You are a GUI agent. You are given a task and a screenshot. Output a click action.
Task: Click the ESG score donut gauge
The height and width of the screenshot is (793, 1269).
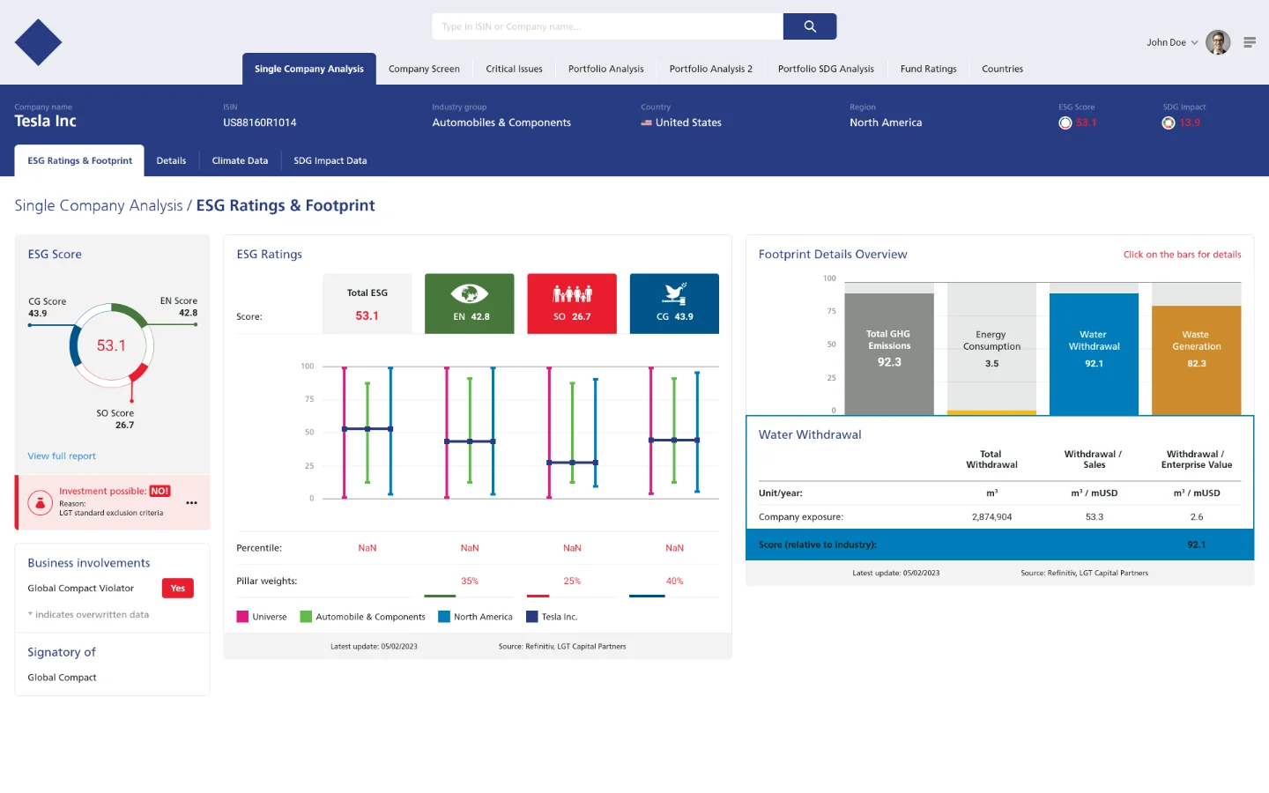112,345
